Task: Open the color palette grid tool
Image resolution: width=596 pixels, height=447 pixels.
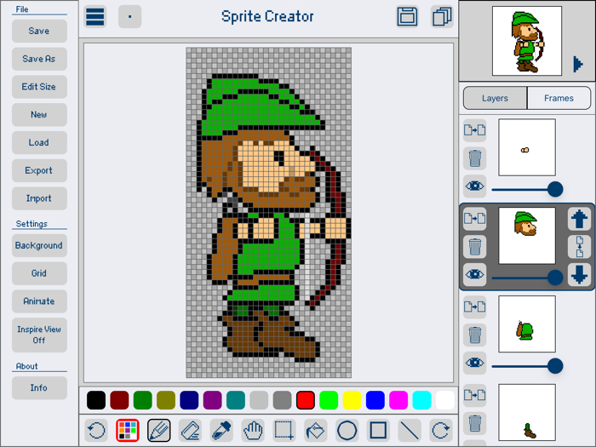Action: [128, 431]
